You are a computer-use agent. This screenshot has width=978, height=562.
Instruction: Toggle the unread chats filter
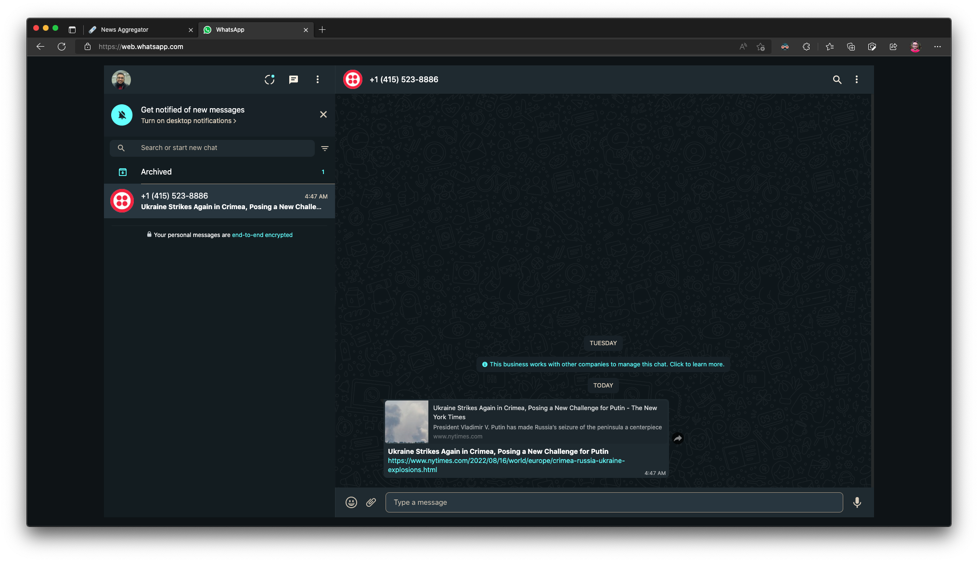click(325, 149)
